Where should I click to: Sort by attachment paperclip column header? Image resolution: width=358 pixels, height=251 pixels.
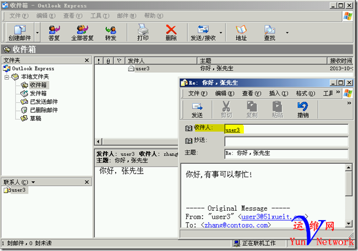pos(108,61)
